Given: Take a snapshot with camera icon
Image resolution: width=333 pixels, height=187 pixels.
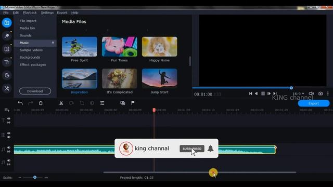Looking at the screenshot, I should coord(321,94).
